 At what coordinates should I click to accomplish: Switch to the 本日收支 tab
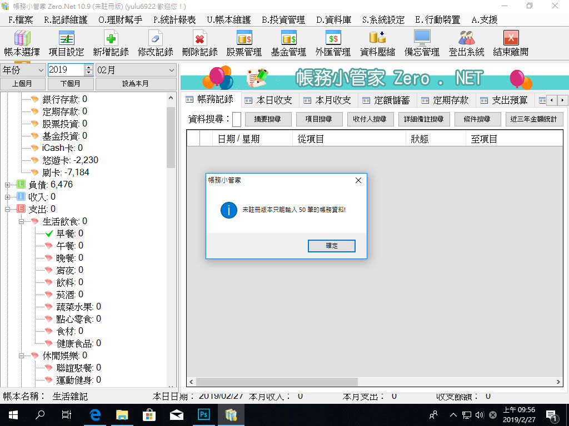pos(269,100)
